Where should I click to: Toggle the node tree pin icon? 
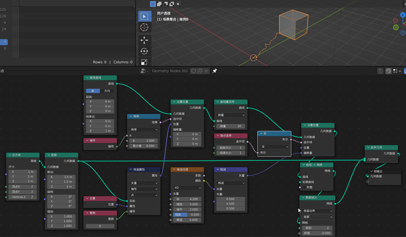click(x=215, y=71)
